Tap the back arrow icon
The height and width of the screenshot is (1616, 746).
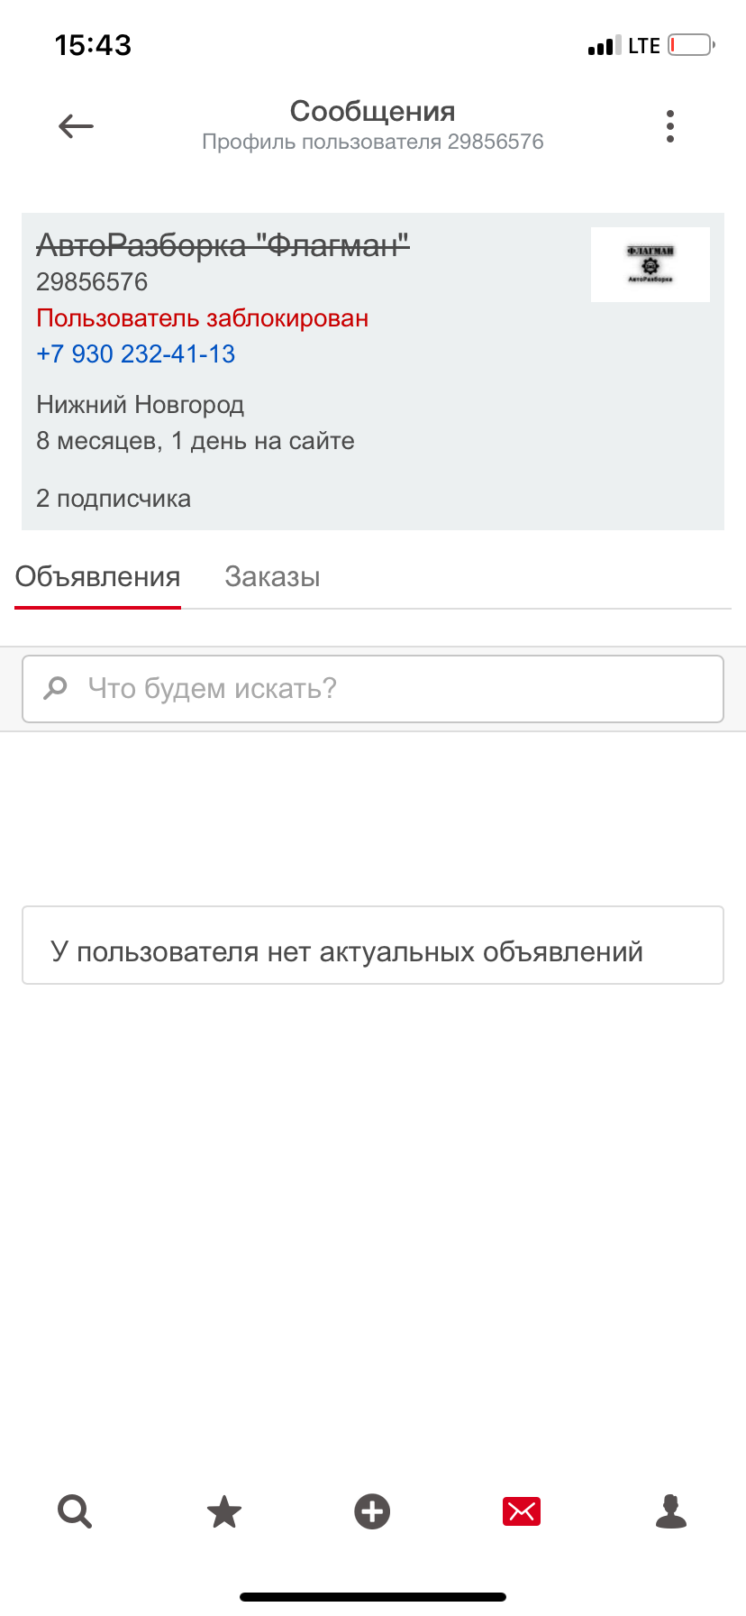click(76, 126)
